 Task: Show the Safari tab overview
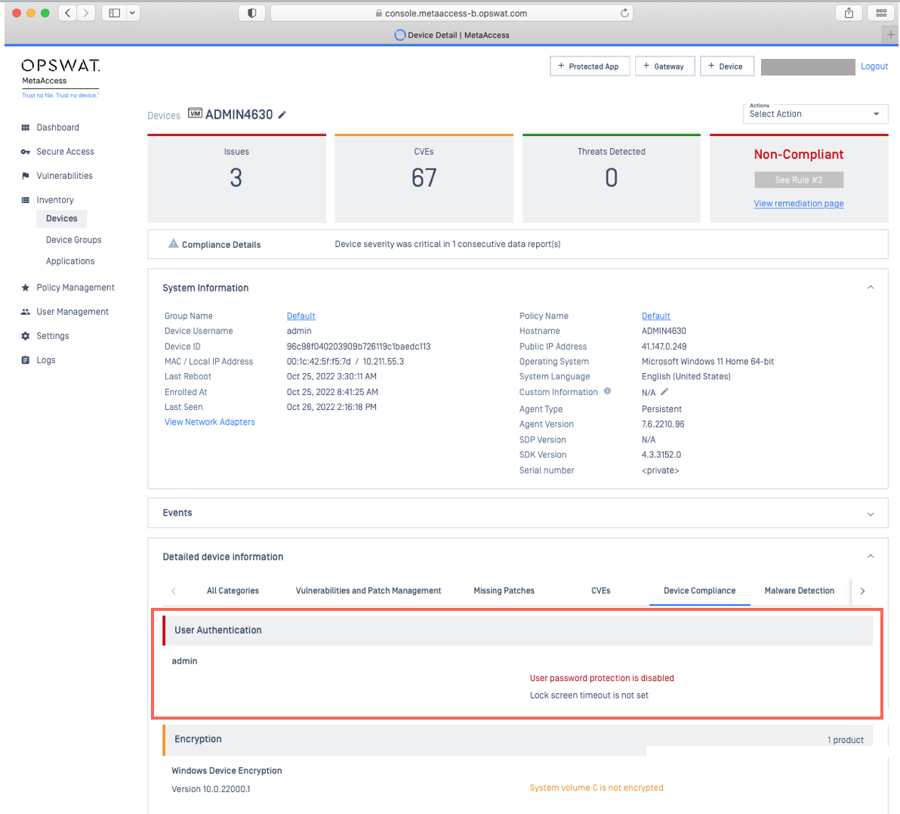[881, 13]
